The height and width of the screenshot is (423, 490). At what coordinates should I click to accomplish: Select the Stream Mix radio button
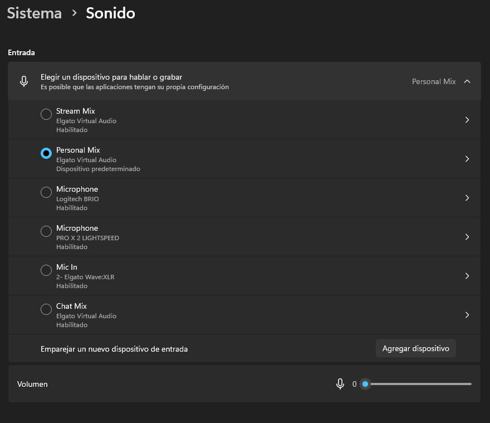[46, 114]
